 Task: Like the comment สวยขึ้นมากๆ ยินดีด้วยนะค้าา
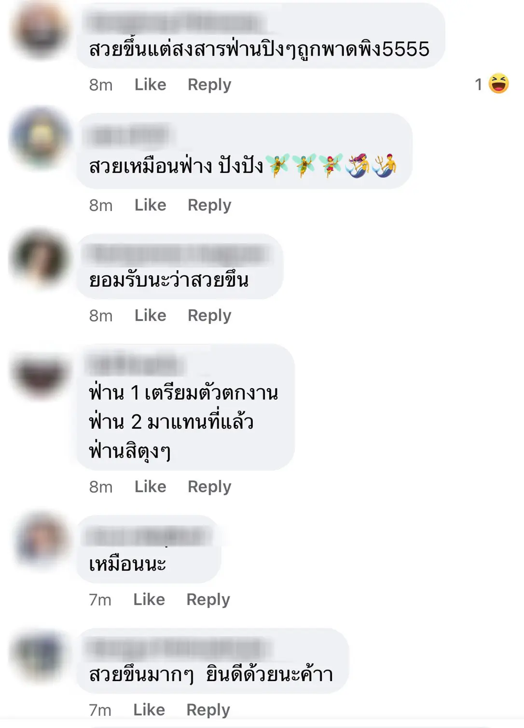click(149, 710)
